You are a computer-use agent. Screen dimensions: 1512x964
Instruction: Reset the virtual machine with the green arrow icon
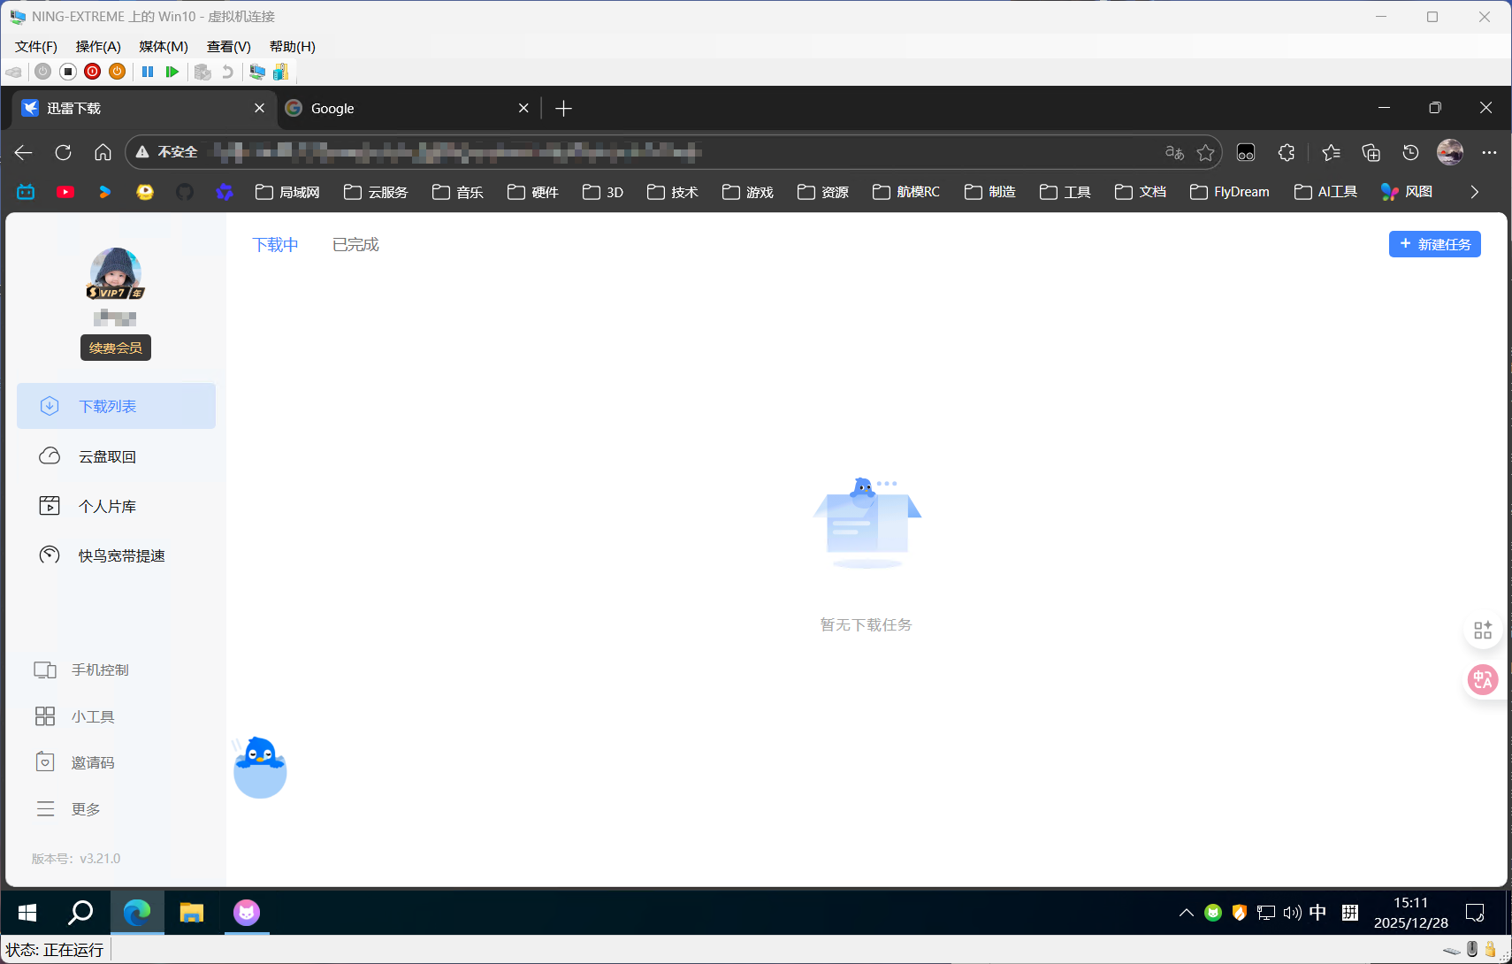click(x=172, y=72)
